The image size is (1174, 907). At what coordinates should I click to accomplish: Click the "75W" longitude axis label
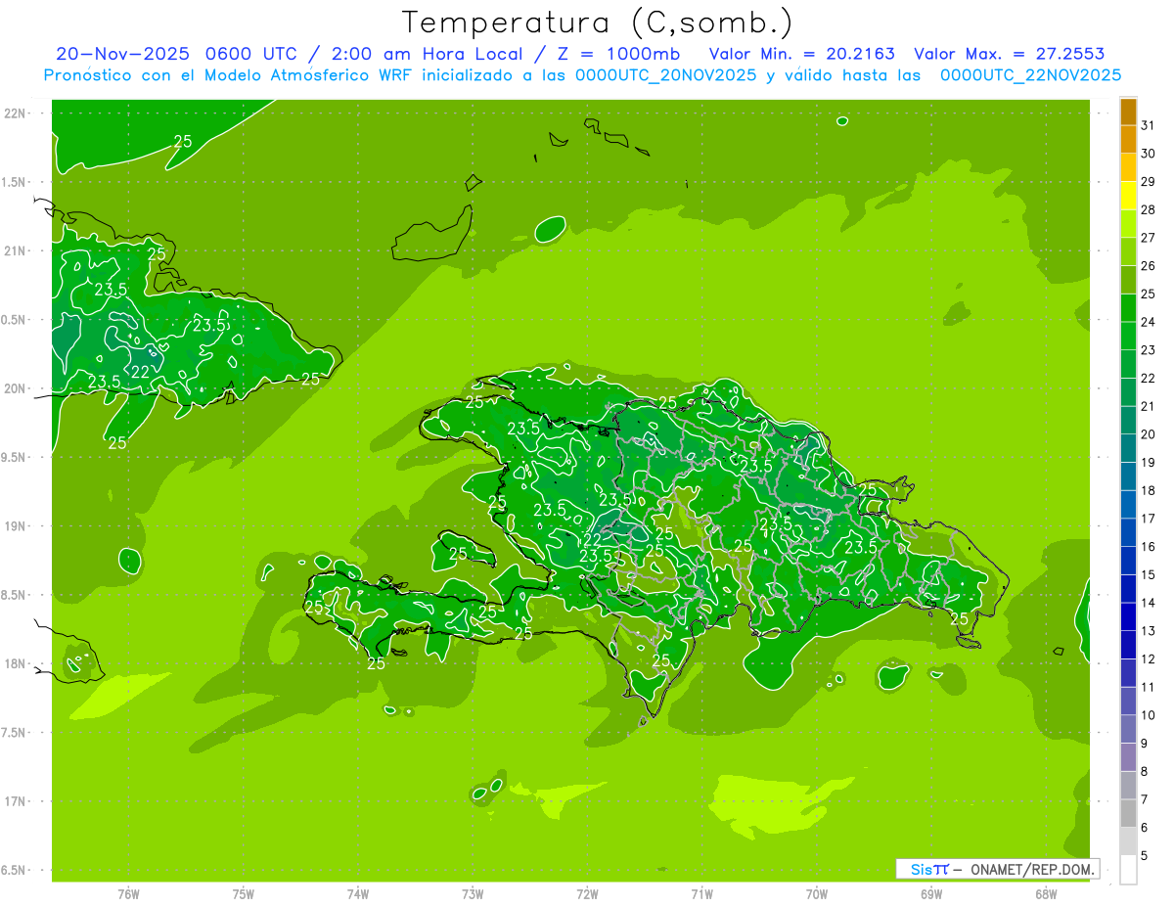tap(244, 893)
